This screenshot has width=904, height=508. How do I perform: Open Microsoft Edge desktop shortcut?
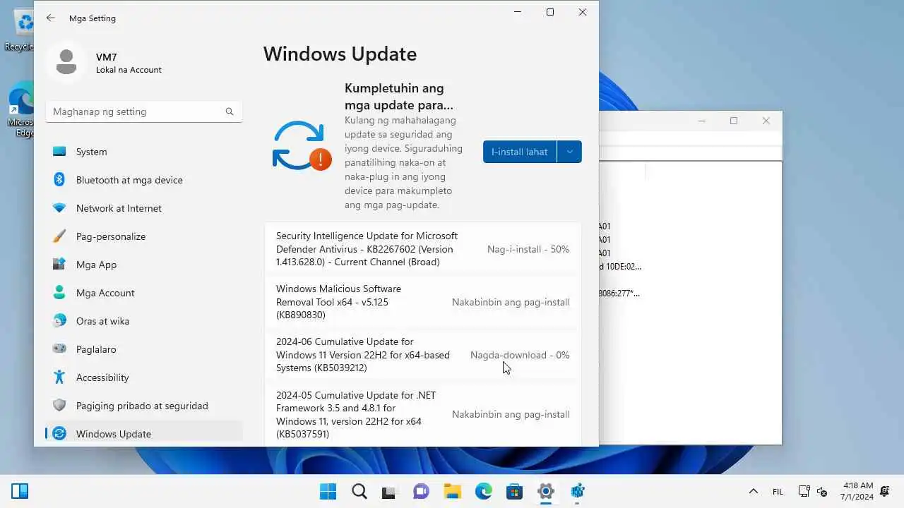tap(20, 110)
